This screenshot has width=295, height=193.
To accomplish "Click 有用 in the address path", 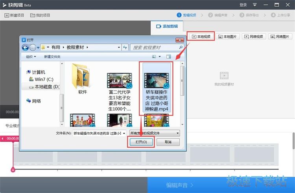I will (x=56, y=47).
